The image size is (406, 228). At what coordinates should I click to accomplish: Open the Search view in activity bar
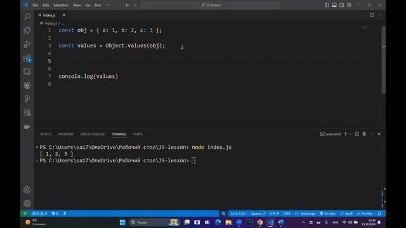(x=27, y=17)
